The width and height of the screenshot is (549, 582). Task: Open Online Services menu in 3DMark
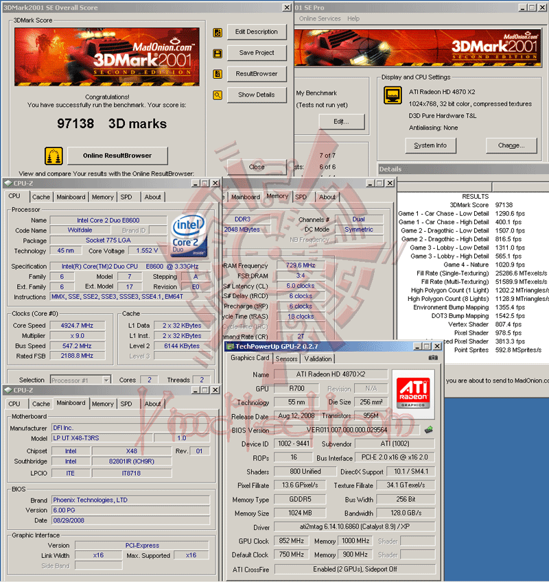pos(319,19)
